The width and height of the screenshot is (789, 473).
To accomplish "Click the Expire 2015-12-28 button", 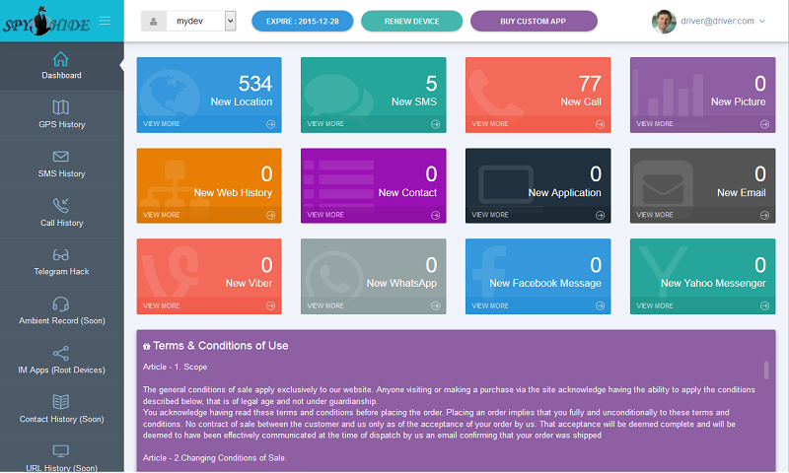I will tap(303, 21).
